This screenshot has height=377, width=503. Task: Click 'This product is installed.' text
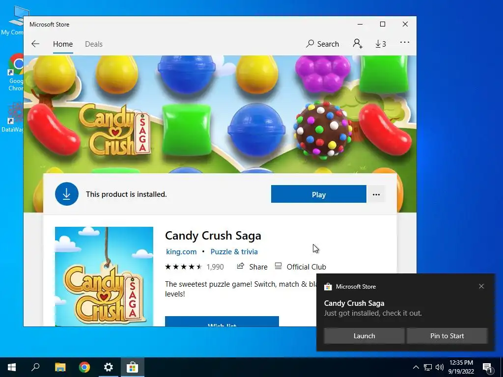coord(126,194)
